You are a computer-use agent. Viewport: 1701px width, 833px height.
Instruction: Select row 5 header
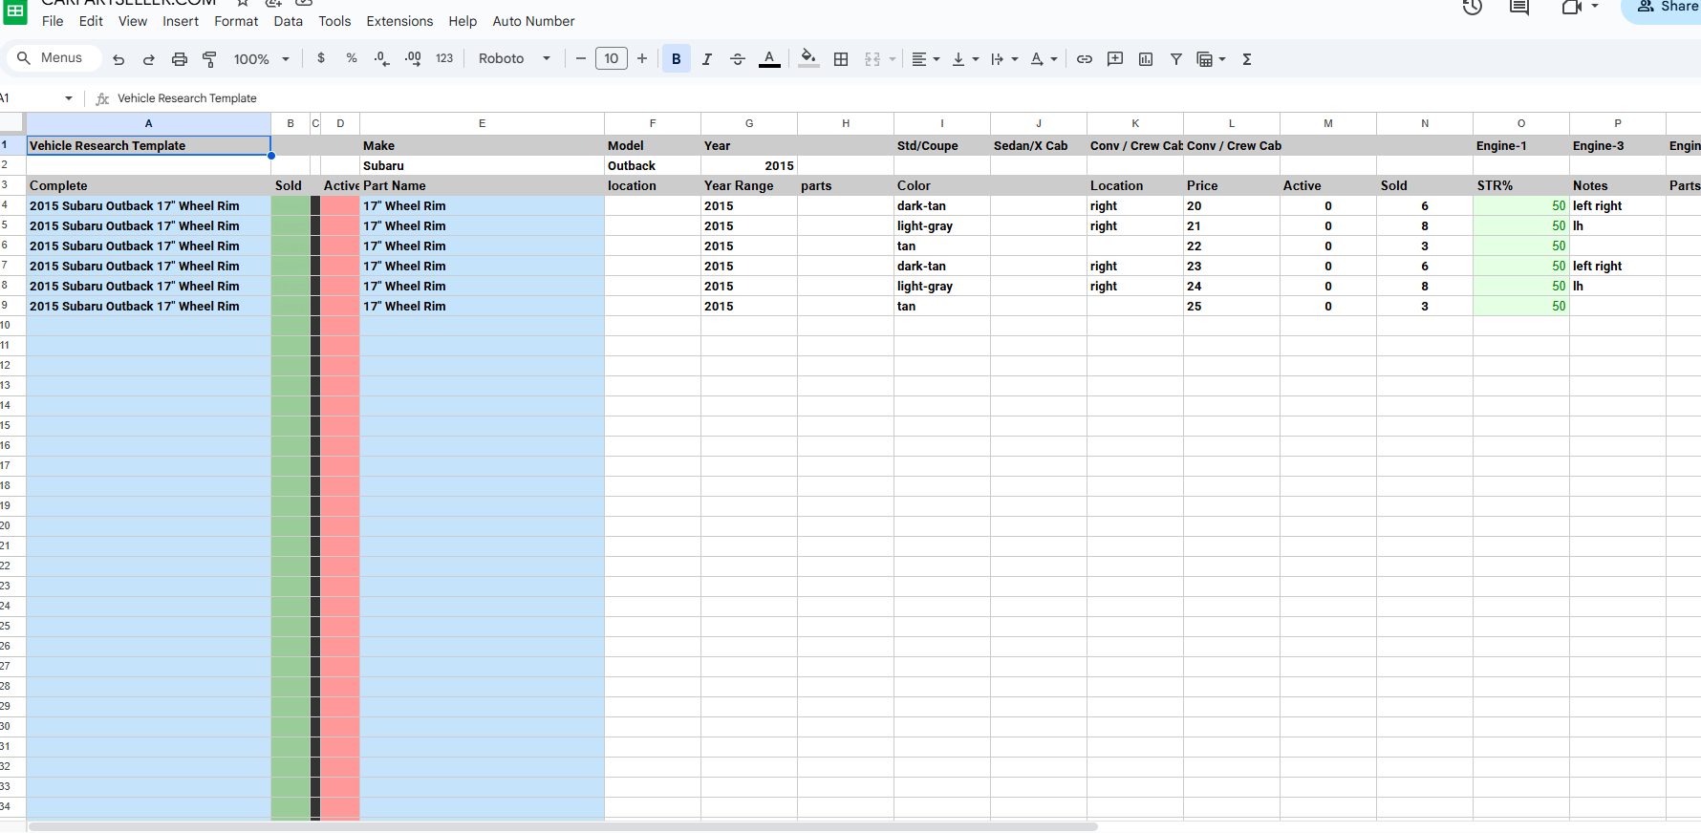coord(11,225)
